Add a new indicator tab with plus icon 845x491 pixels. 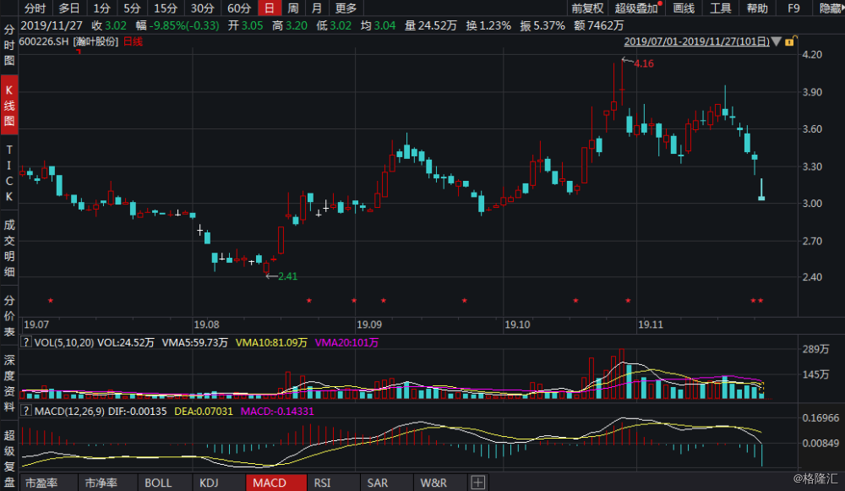(x=477, y=483)
